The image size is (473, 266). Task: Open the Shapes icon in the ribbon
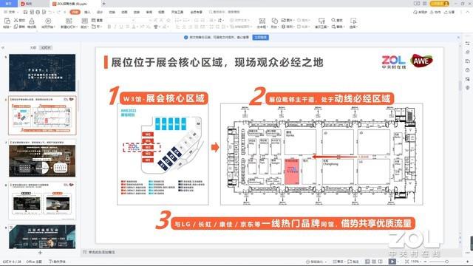click(274, 21)
